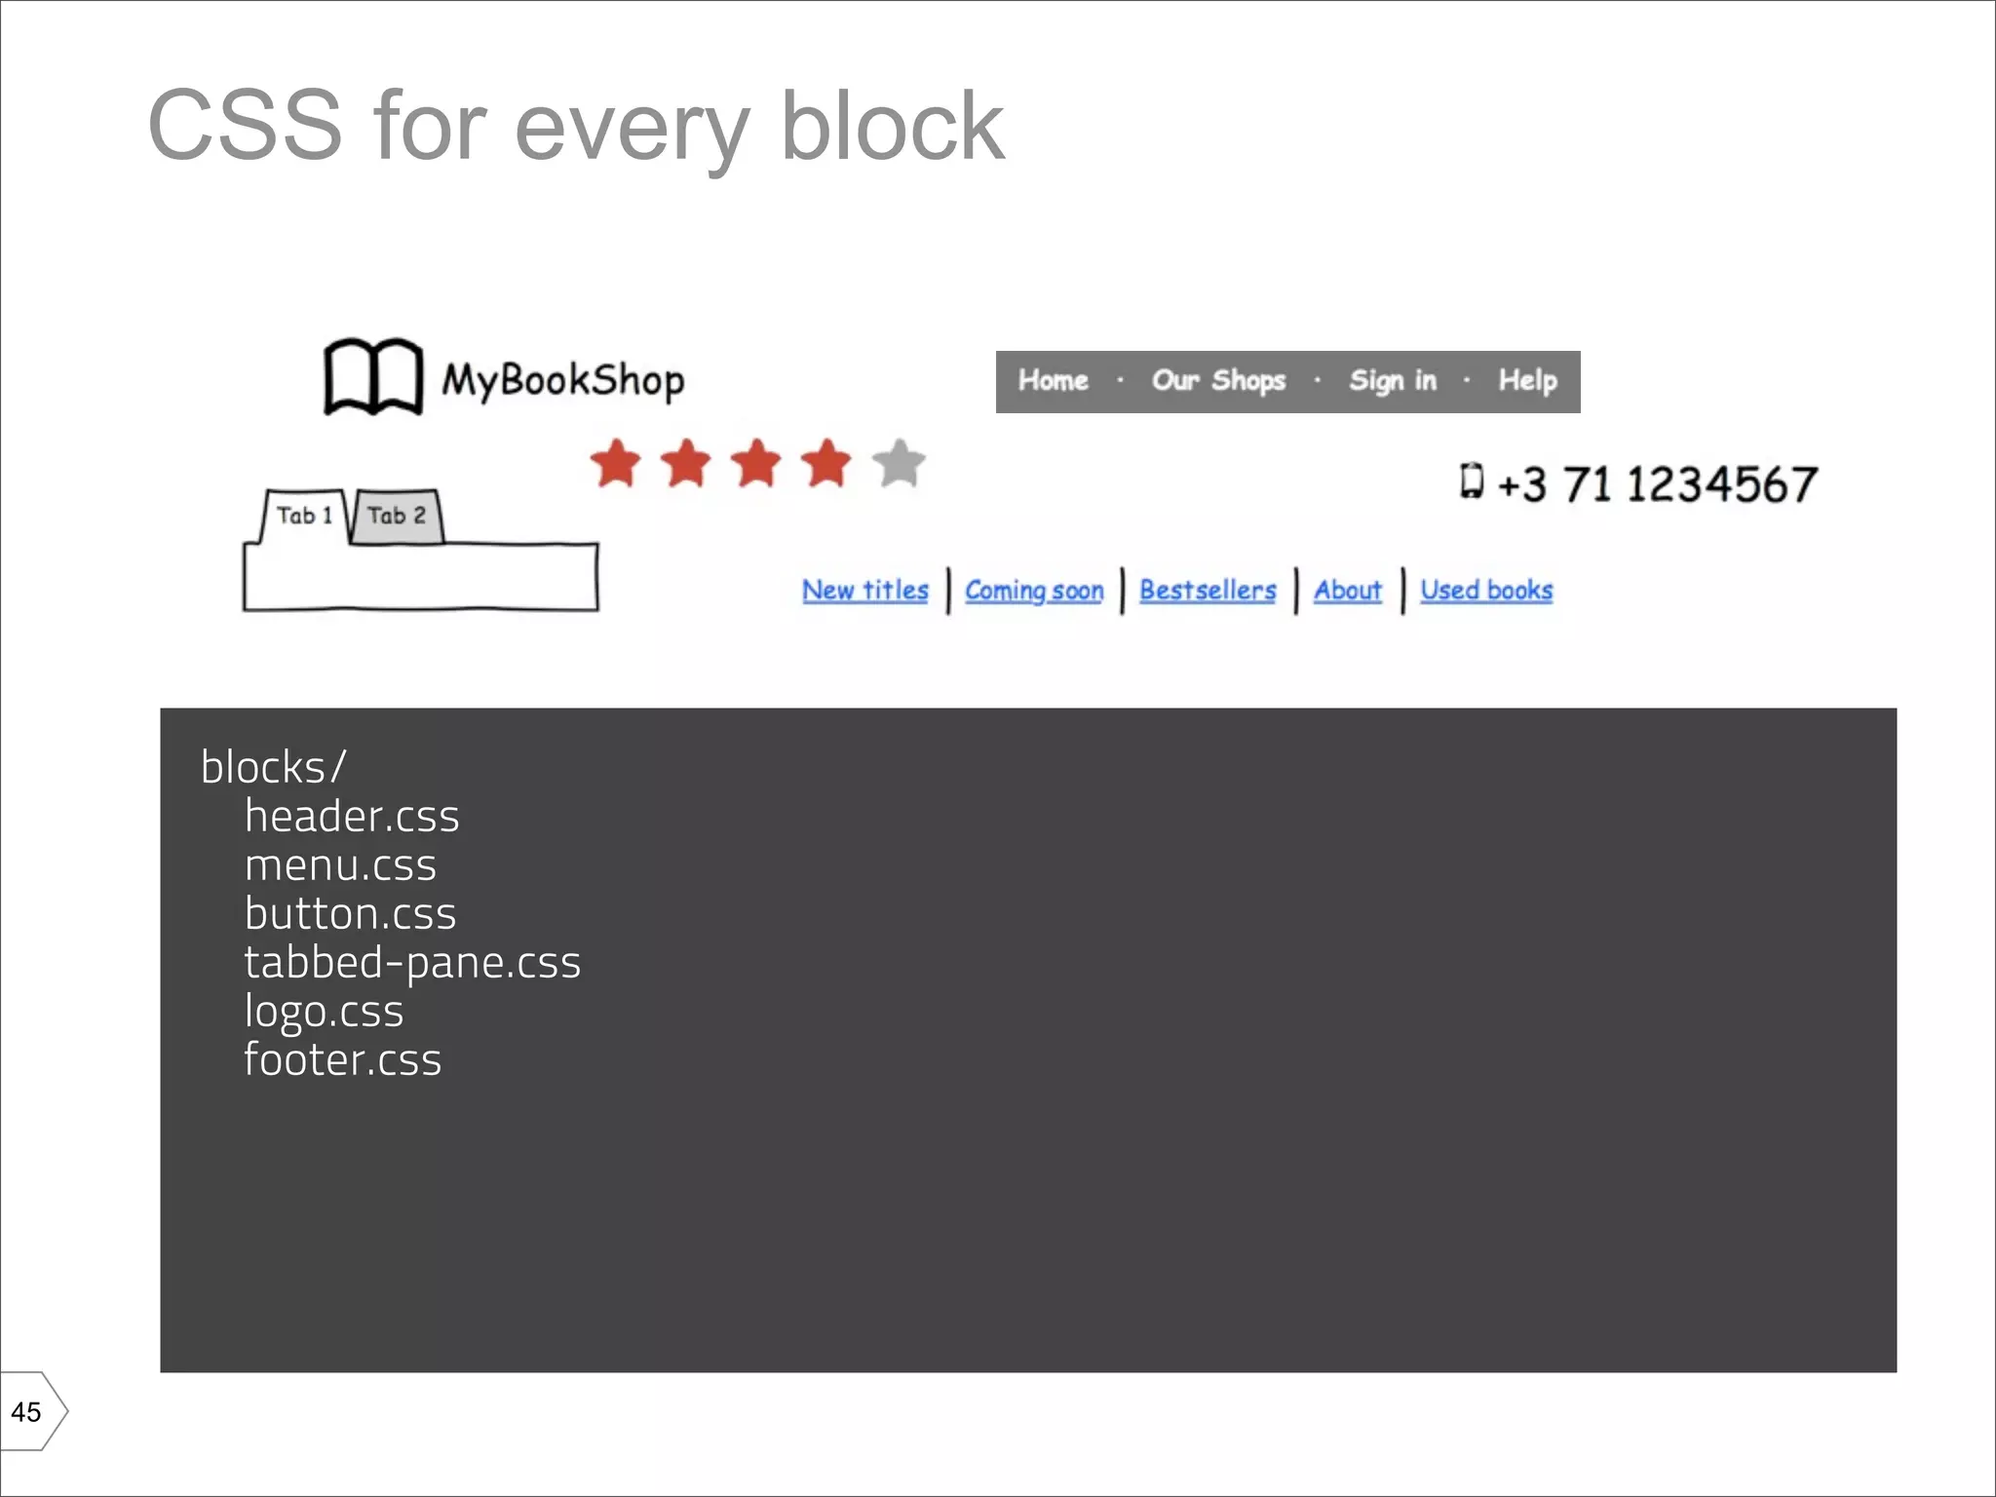The height and width of the screenshot is (1497, 1996).
Task: Select tabbed-pane.css in the file list
Action: click(412, 963)
